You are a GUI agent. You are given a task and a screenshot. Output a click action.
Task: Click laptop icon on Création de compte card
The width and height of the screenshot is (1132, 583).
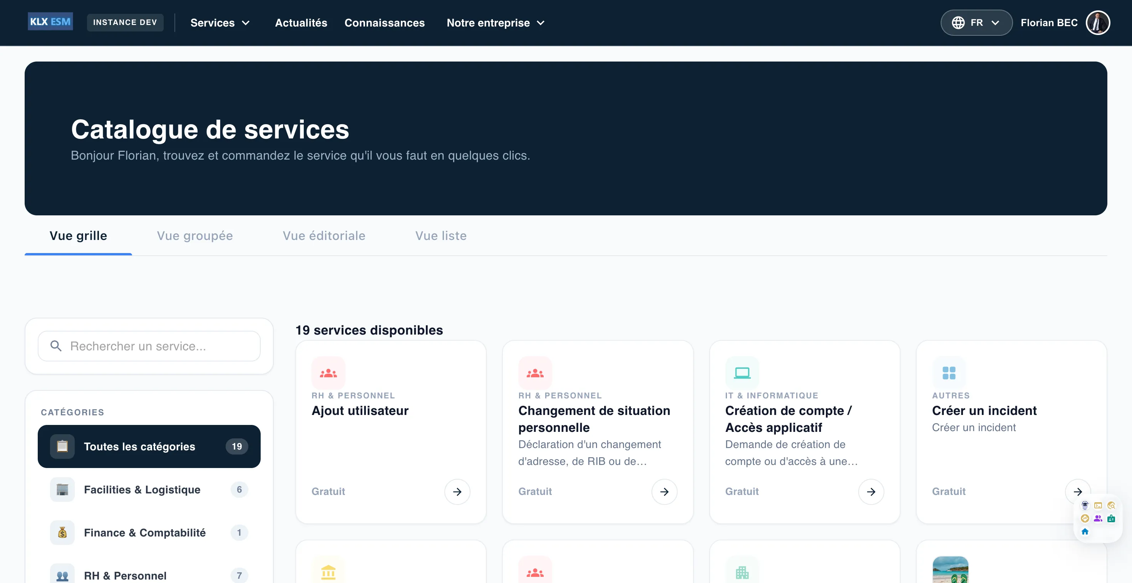(742, 373)
